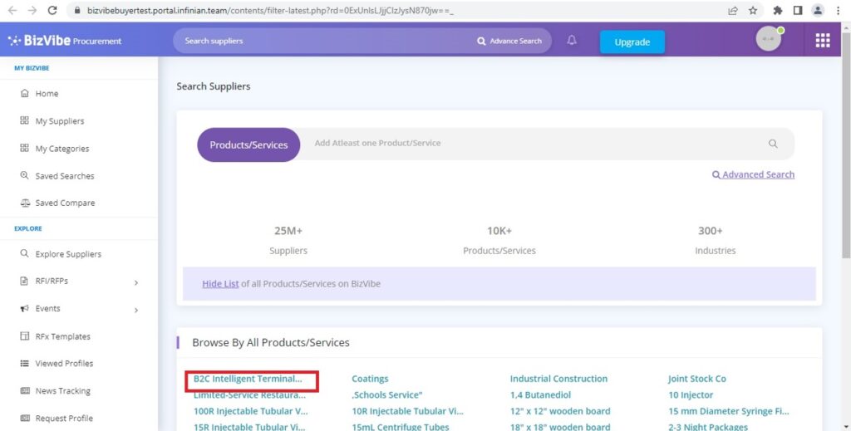Open notifications bell icon

tap(572, 41)
